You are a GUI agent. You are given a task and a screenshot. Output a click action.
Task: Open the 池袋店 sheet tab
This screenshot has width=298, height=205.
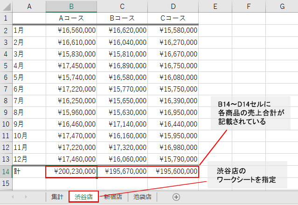tap(142, 197)
